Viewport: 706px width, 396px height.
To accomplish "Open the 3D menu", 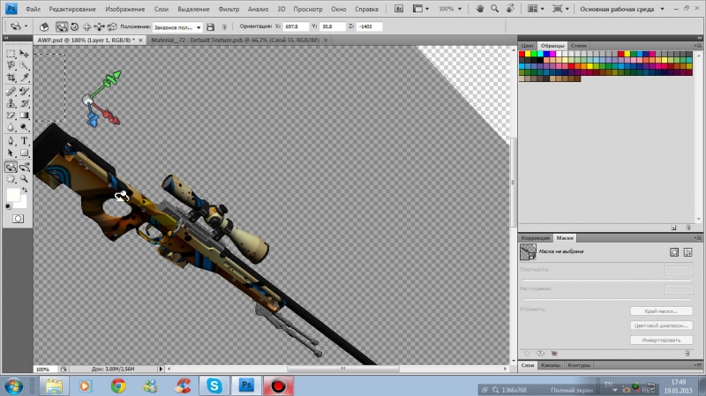I will (x=282, y=9).
